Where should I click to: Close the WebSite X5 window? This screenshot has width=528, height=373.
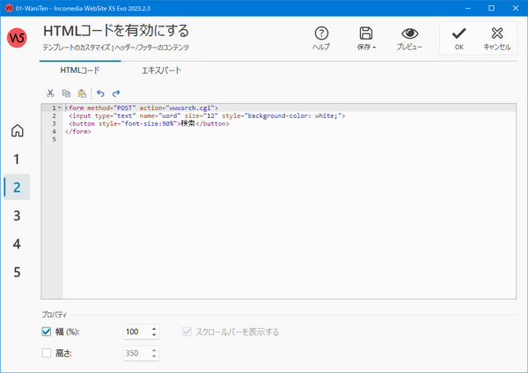click(516, 8)
